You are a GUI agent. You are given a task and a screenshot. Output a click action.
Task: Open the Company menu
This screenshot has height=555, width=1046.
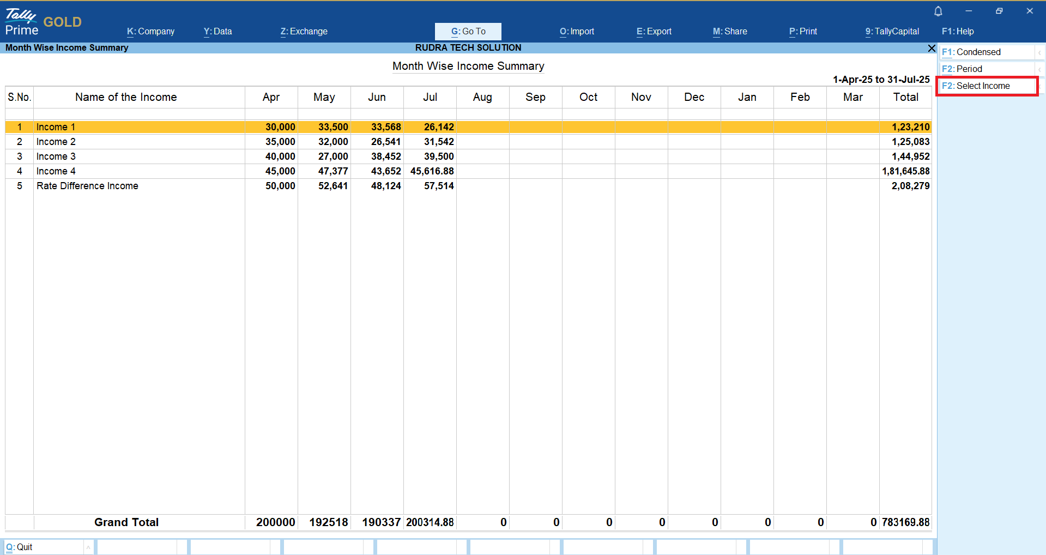coord(151,32)
